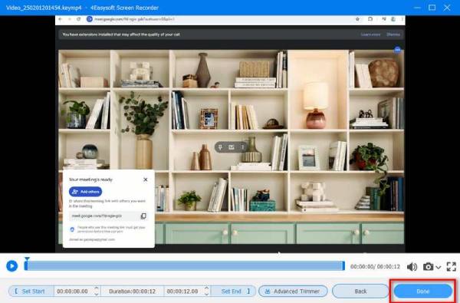Click browser reload icon in recording

(79, 19)
